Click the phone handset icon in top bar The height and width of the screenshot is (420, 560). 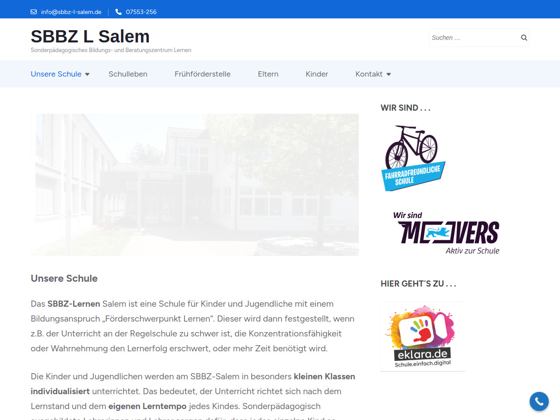119,12
